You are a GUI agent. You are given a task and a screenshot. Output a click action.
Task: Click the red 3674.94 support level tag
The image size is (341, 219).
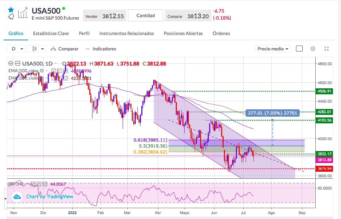(324, 169)
